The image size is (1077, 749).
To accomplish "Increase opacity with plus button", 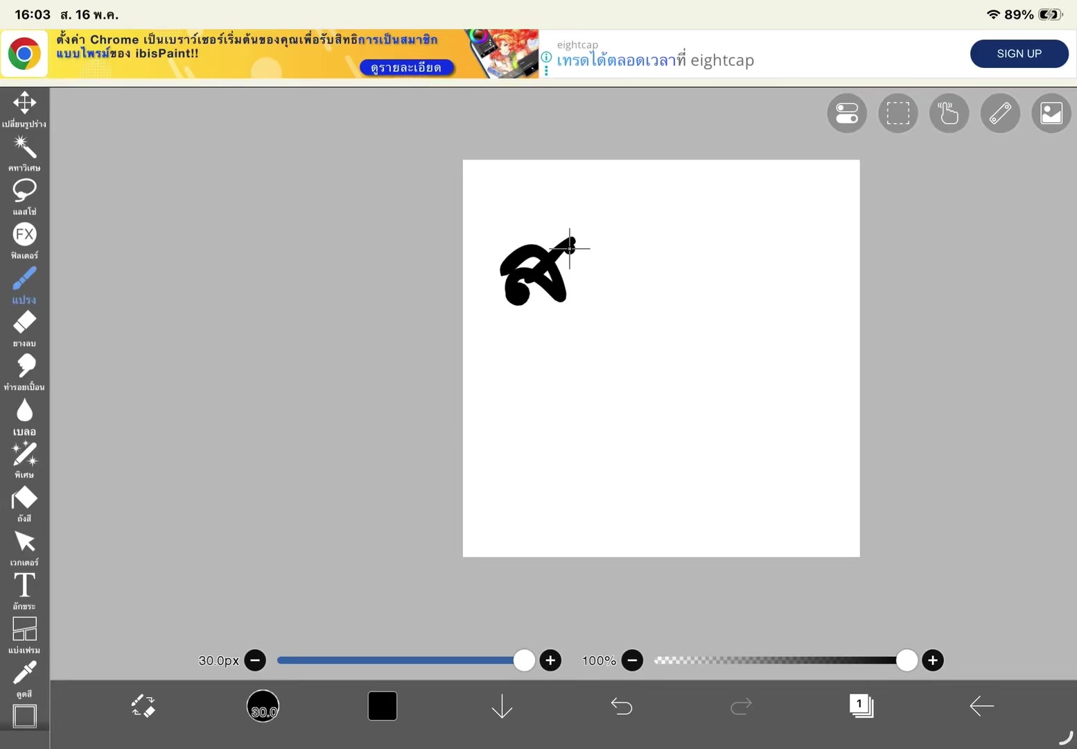I will [933, 660].
